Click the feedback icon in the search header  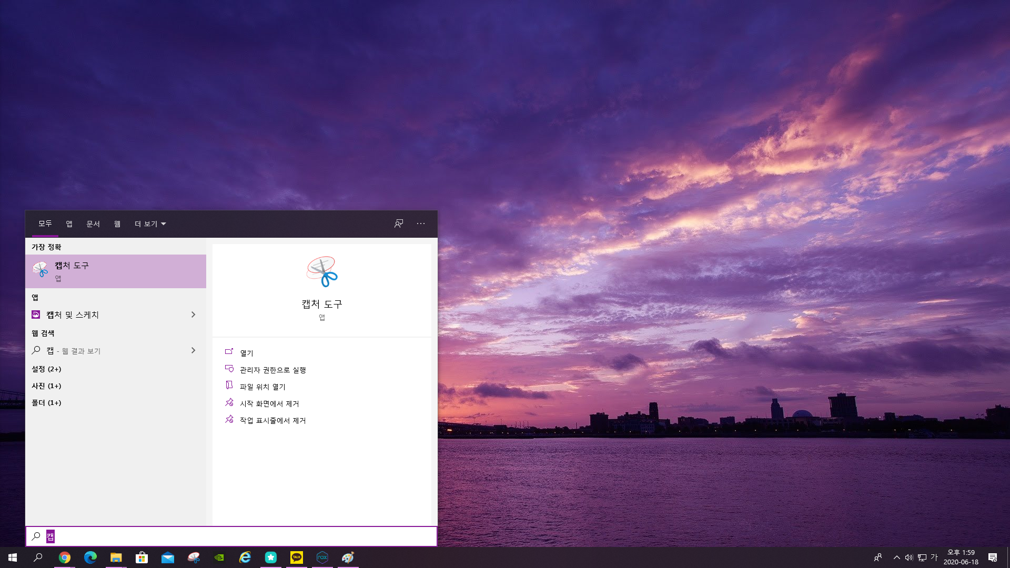(399, 224)
